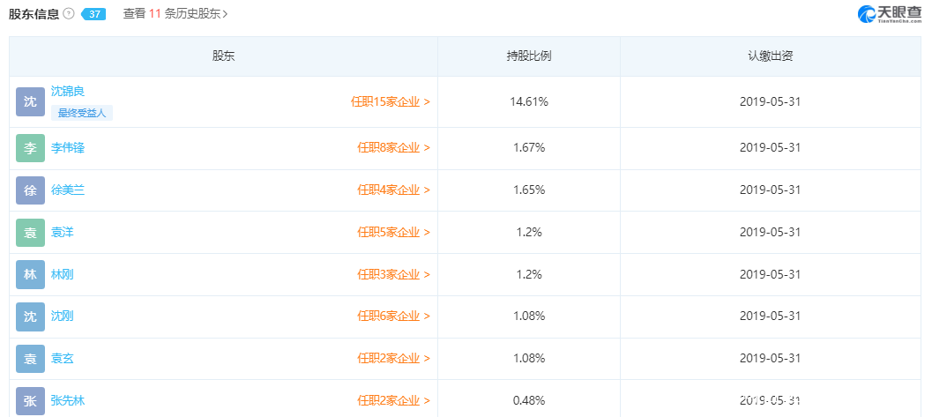This screenshot has height=417, width=932.
Task: Click the 沈 avatar icon for 沈锦良
Action: click(x=30, y=101)
